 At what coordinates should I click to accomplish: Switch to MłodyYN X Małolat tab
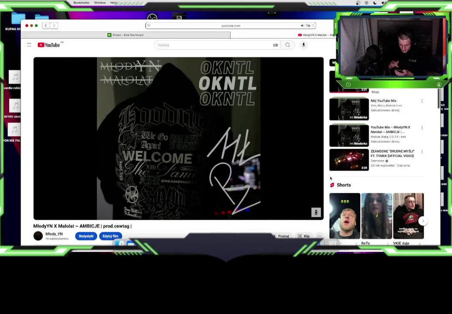tap(316, 35)
